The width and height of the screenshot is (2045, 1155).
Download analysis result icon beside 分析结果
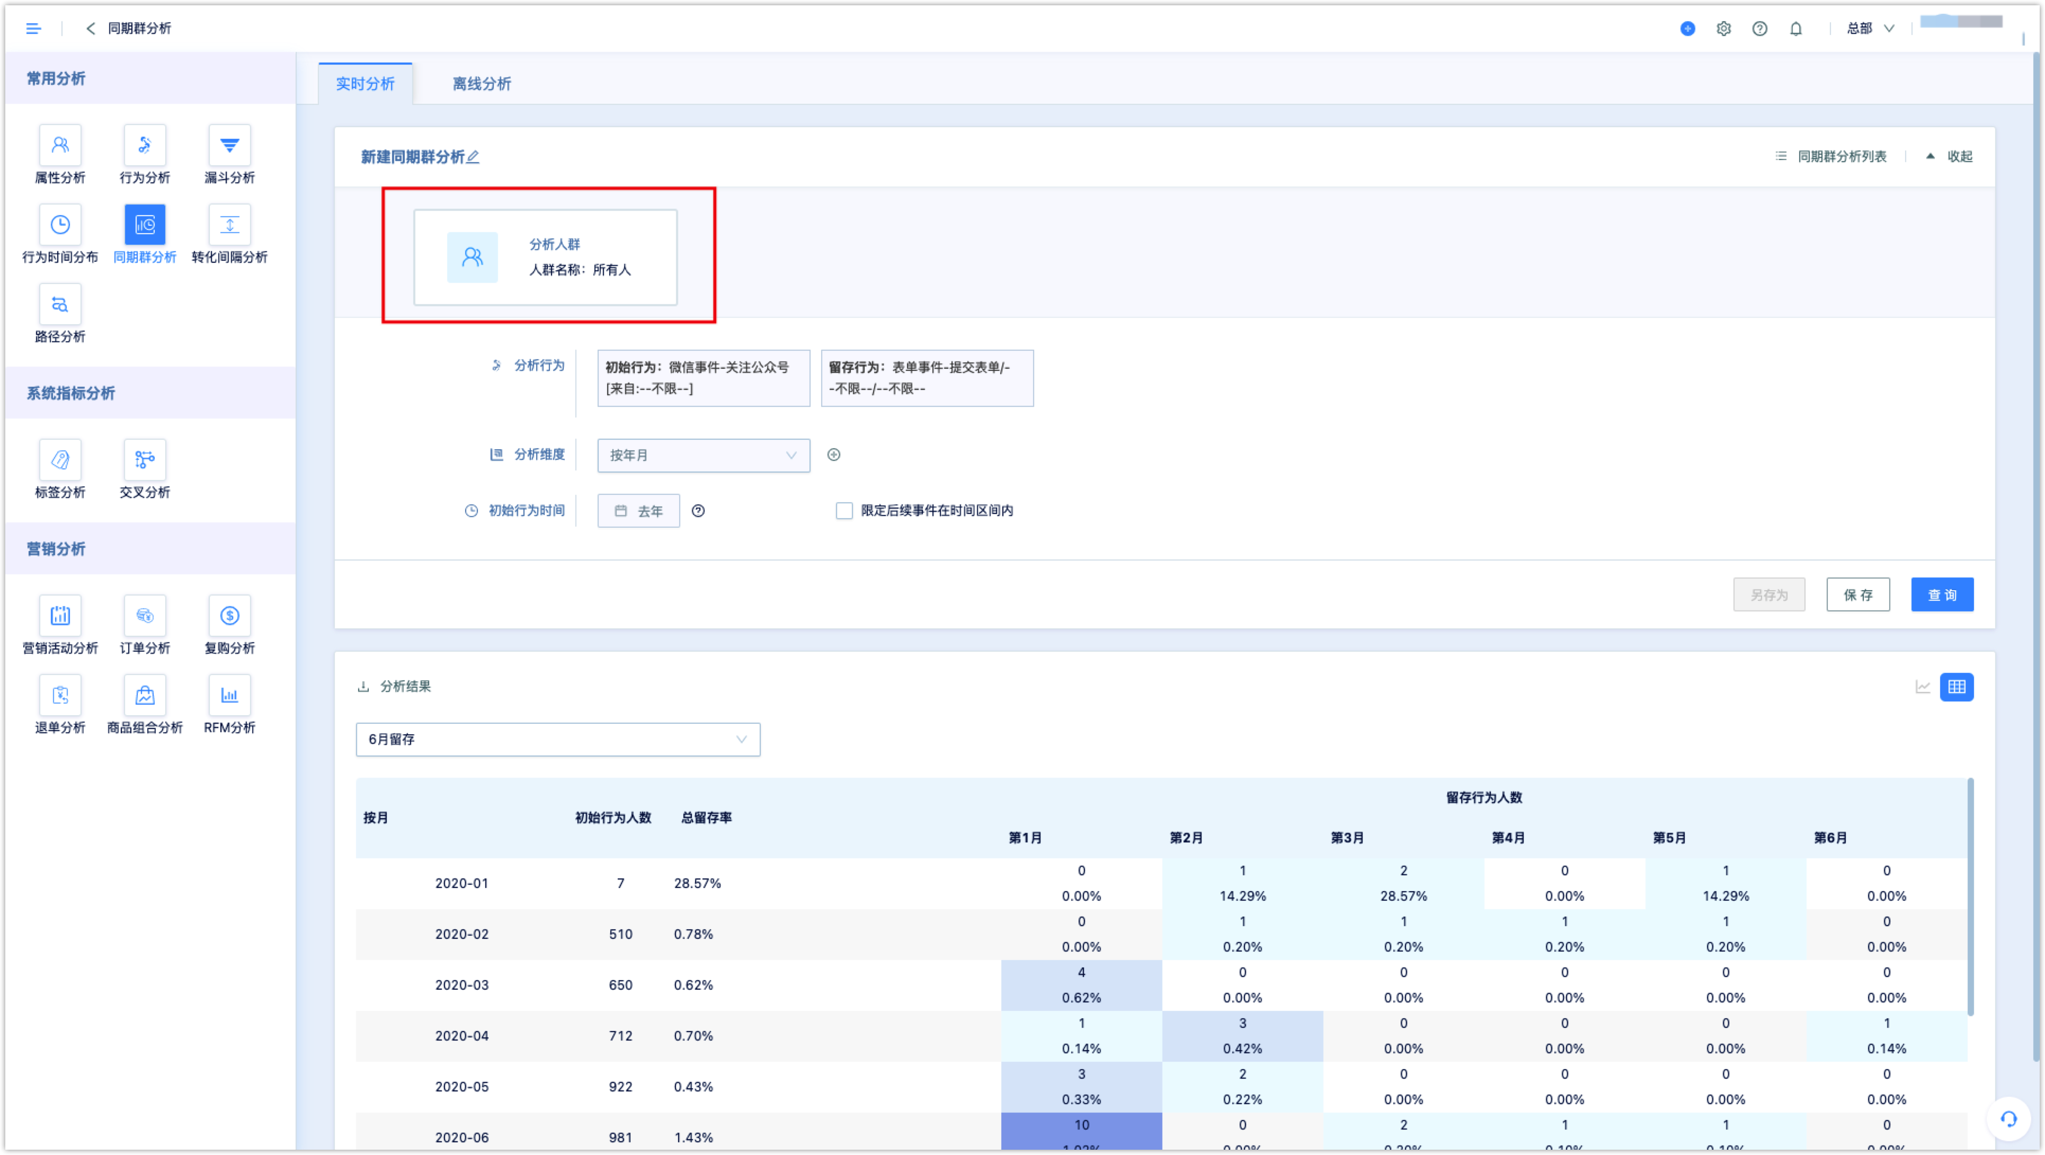coord(363,687)
